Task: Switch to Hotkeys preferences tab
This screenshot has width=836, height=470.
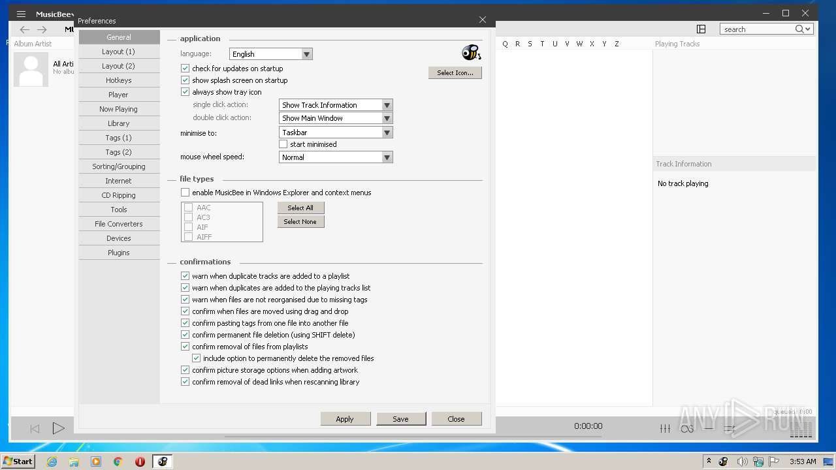Action: click(119, 80)
